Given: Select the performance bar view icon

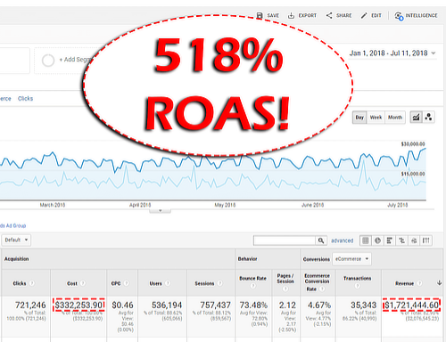Looking at the screenshot, I should pyautogui.click(x=390, y=240).
